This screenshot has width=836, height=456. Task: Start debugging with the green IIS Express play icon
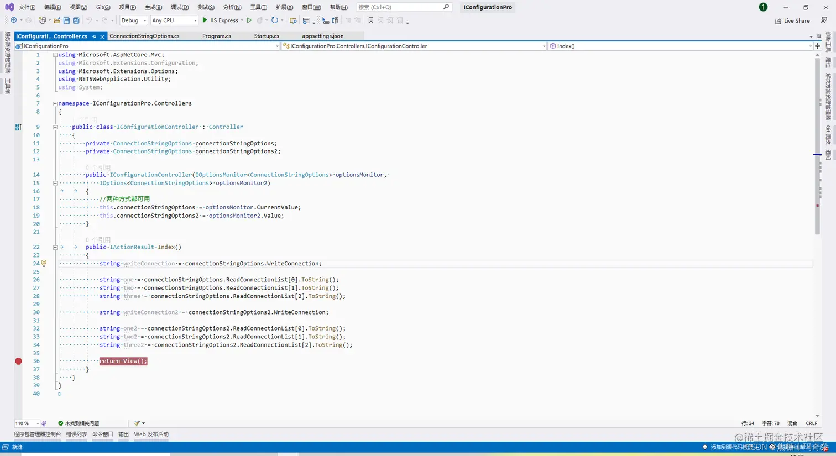click(205, 20)
